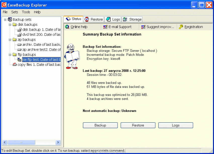
Task: Open the Suggest improv... link
Action: (160, 27)
